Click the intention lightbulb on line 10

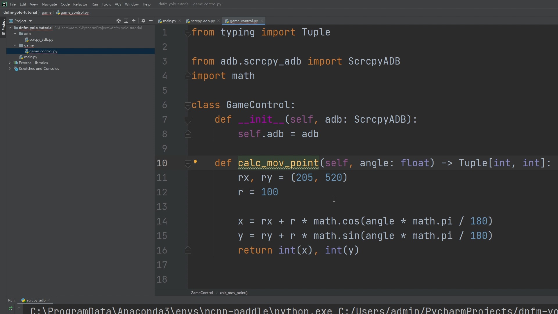pos(195,162)
